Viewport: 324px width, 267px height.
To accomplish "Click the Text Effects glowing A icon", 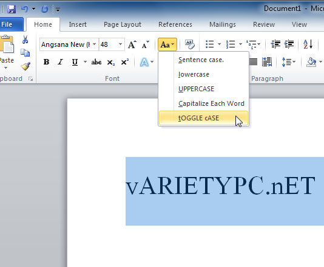I will click(144, 62).
